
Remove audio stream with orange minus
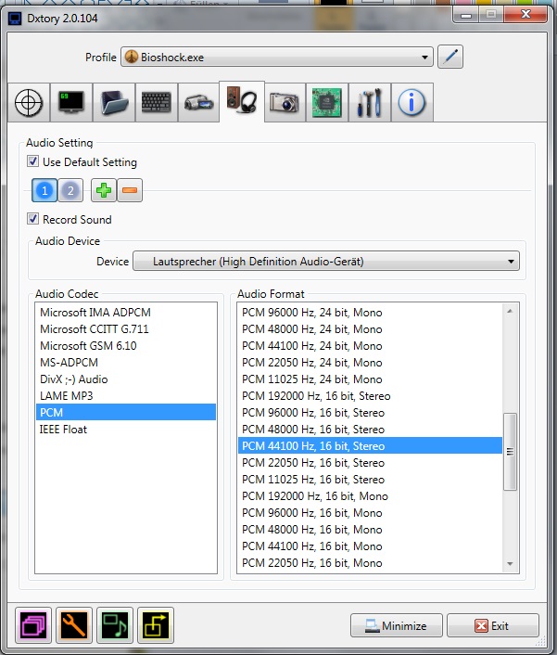[130, 190]
